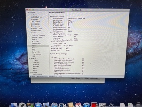The image size is (142, 107).
Task: Open System Preferences gear in dock
Action: [103, 105]
